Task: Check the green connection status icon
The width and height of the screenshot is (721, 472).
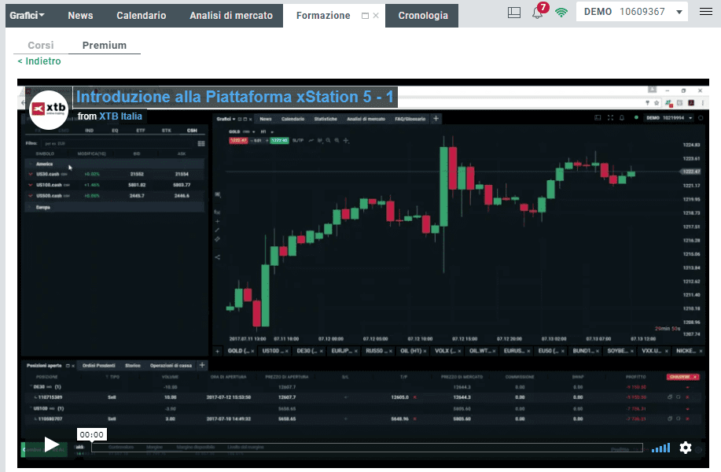Action: (x=561, y=13)
